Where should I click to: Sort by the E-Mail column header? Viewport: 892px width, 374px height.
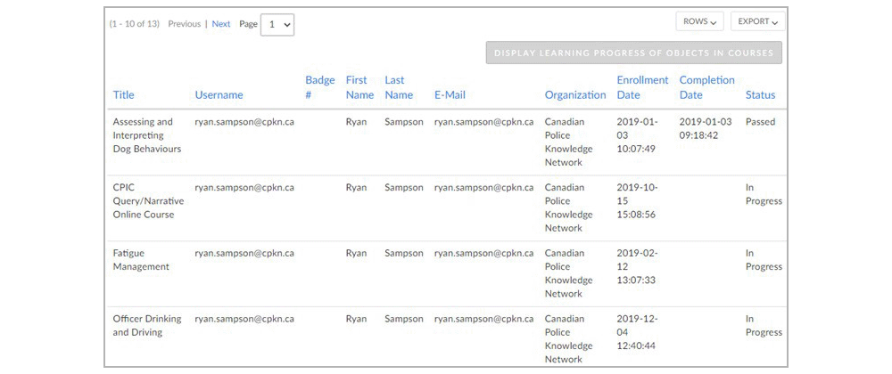[450, 94]
